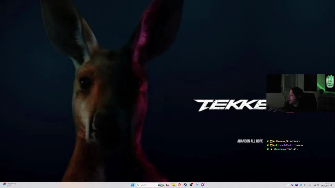Switch to the Brave browser in the taskbar
The height and width of the screenshot is (188, 335).
point(179,185)
